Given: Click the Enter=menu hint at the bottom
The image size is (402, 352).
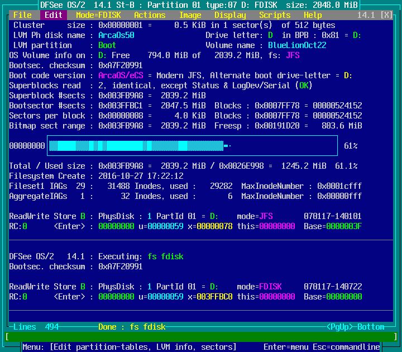Looking at the screenshot, I should [x=286, y=347].
